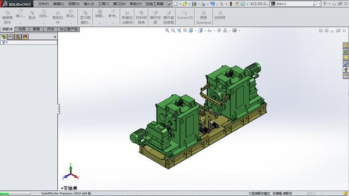The image size is (349, 196).
Task: Click the Print icon
Action: 203,4
